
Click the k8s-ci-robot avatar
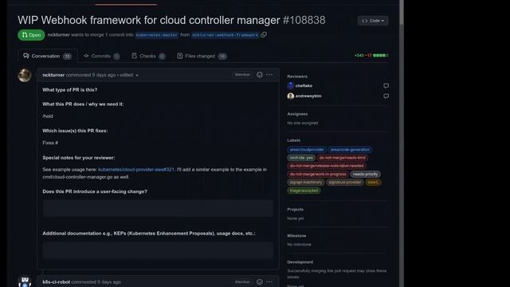25,282
